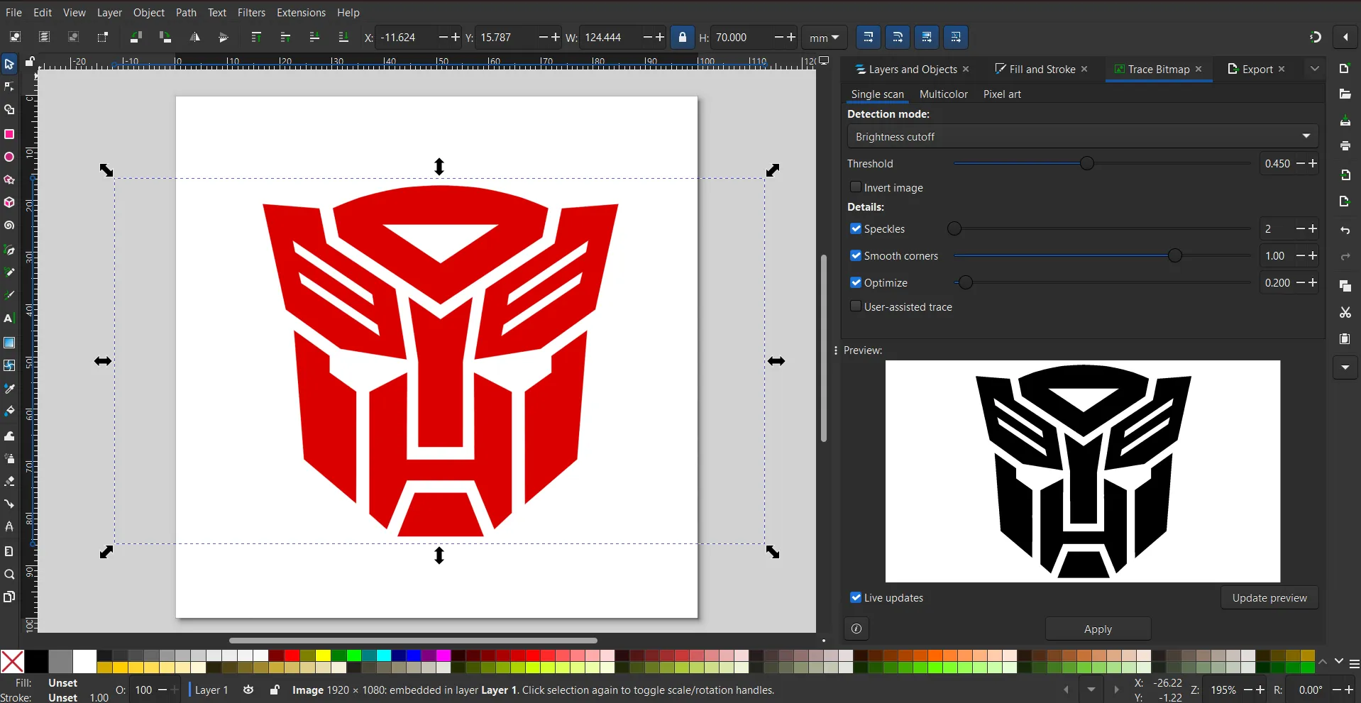
Task: Zoom in with zoom plus button
Action: click(1260, 690)
